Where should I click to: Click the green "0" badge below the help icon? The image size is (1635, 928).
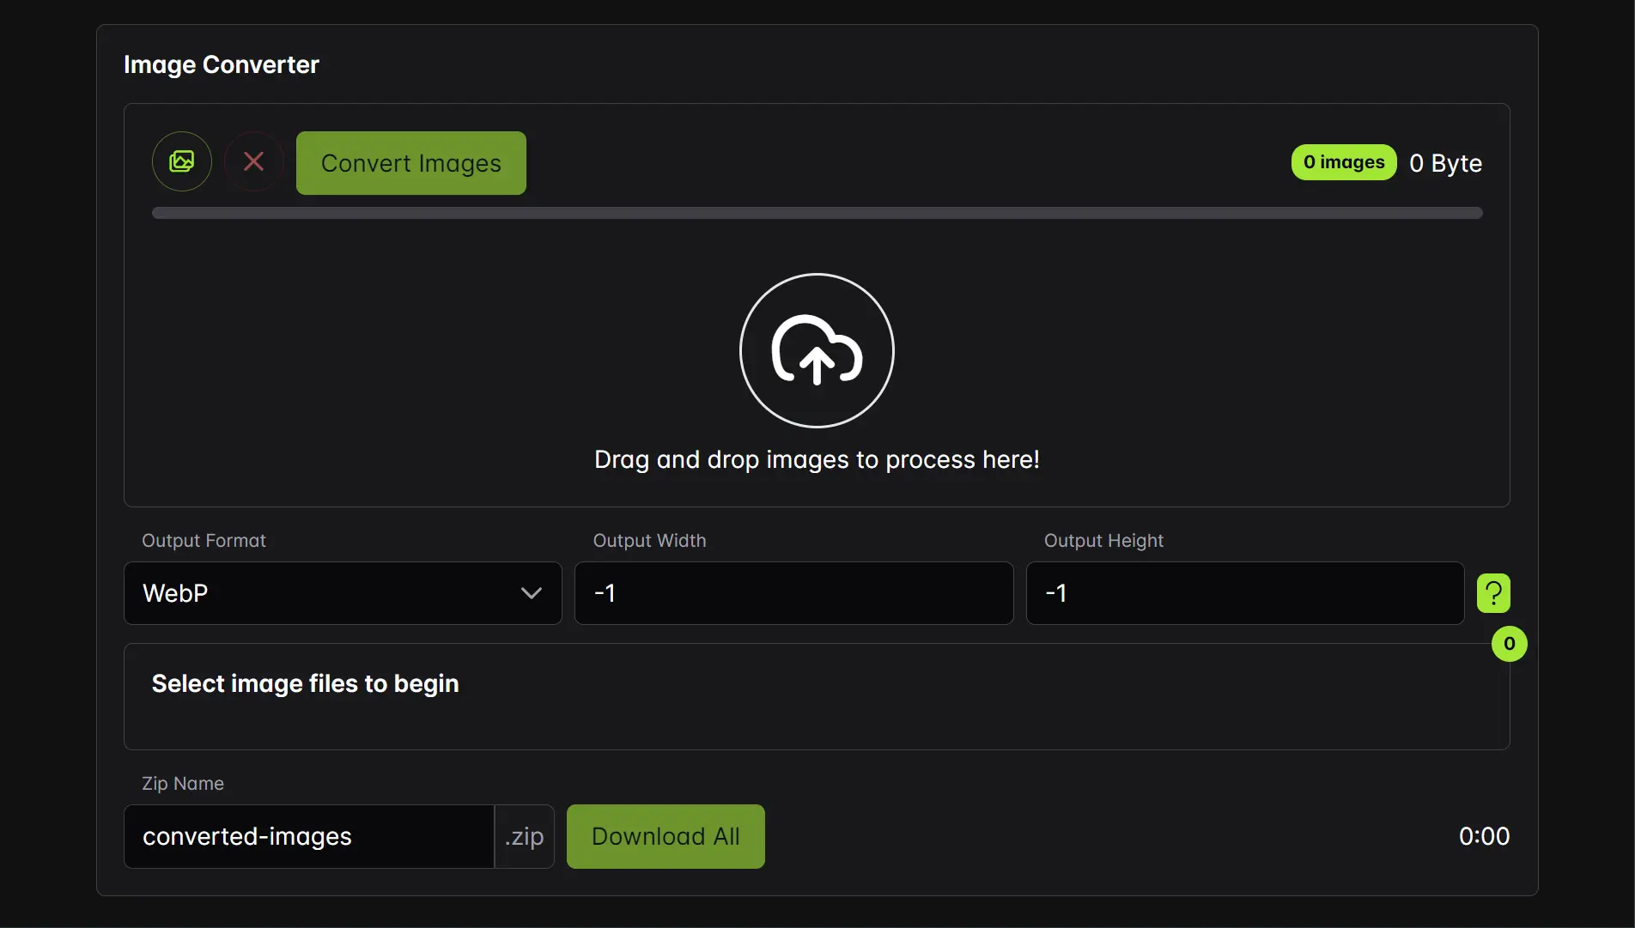[x=1508, y=644]
